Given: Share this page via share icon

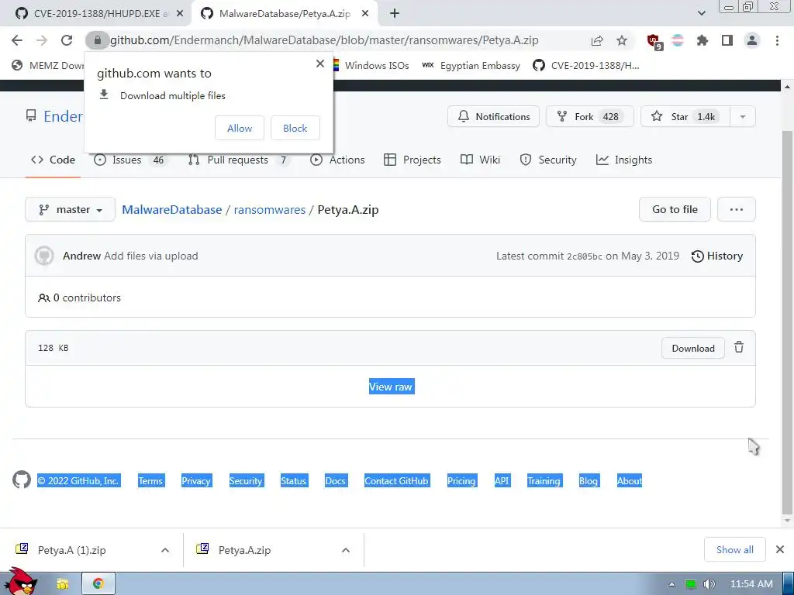Looking at the screenshot, I should [597, 41].
